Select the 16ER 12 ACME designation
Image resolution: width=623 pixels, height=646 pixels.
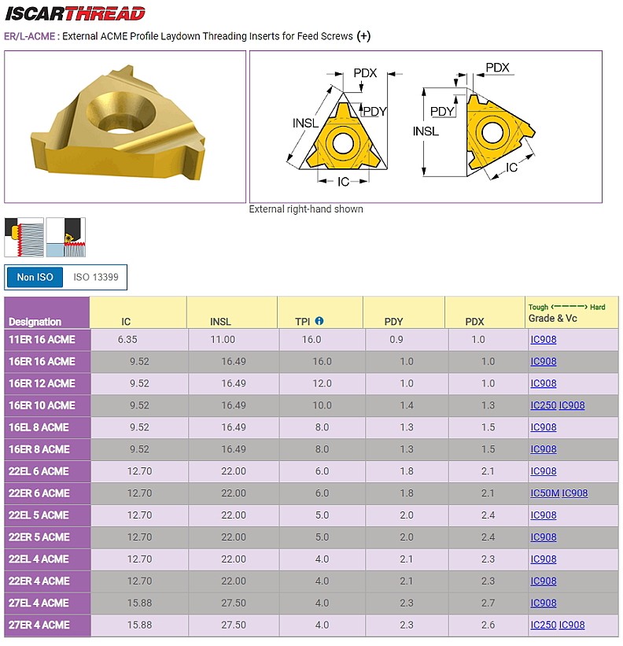pos(42,383)
